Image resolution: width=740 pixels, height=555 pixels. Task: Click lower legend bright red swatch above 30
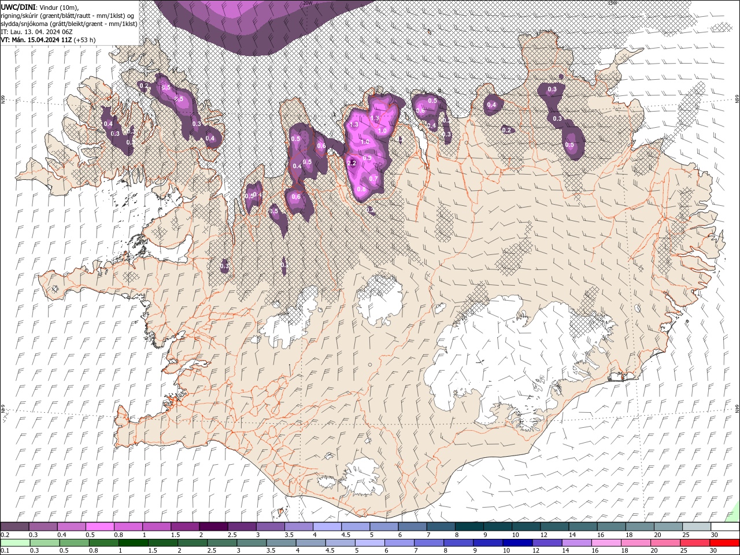coord(724,543)
